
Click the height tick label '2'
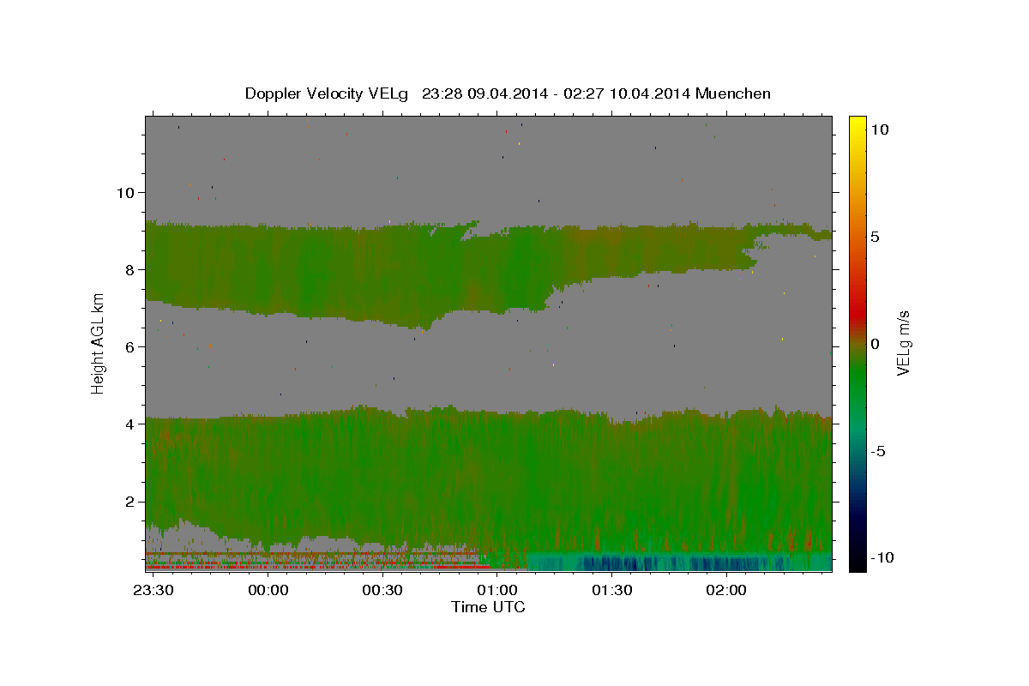129,501
